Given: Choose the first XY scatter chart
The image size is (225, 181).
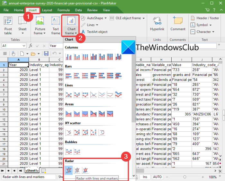Looking at the screenshot, I should (69, 132).
